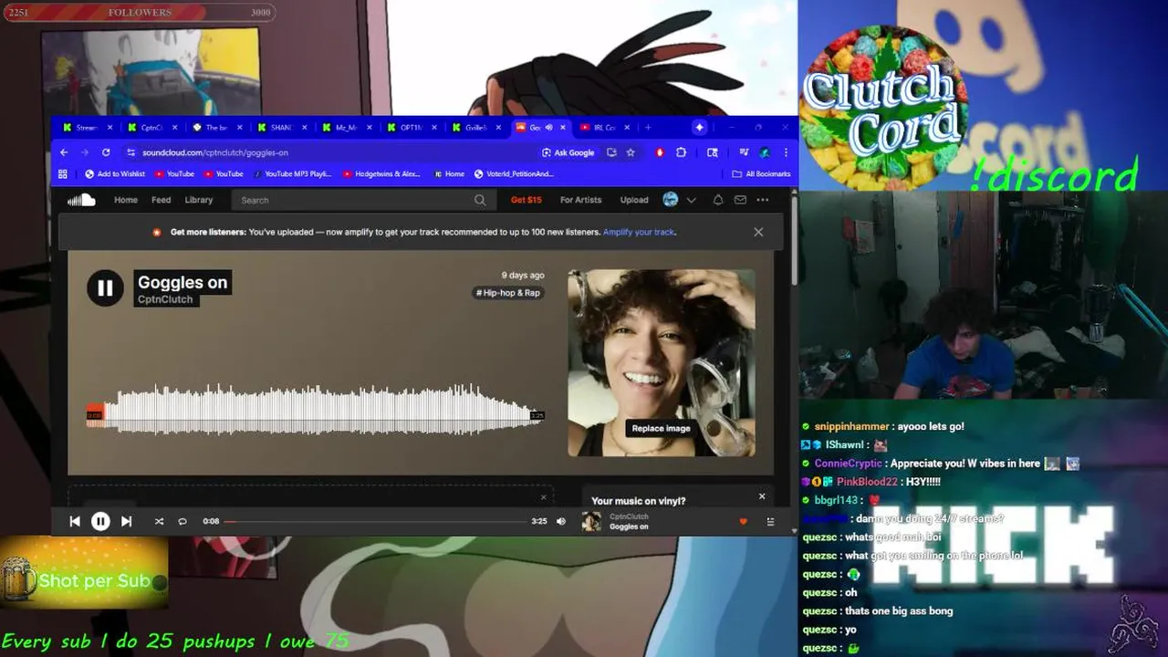Open the apps grid in bookmarks bar
Viewport: 1168px width, 657px height.
tap(63, 173)
